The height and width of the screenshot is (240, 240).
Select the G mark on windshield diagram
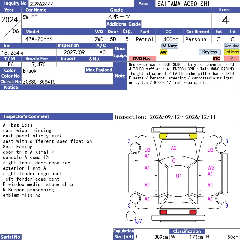174,160
